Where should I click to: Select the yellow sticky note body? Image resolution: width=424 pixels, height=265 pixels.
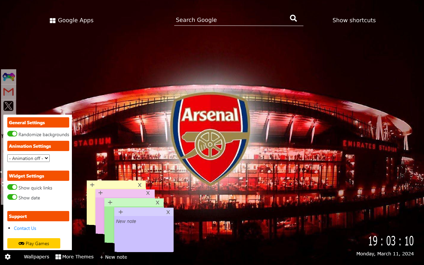(x=91, y=207)
